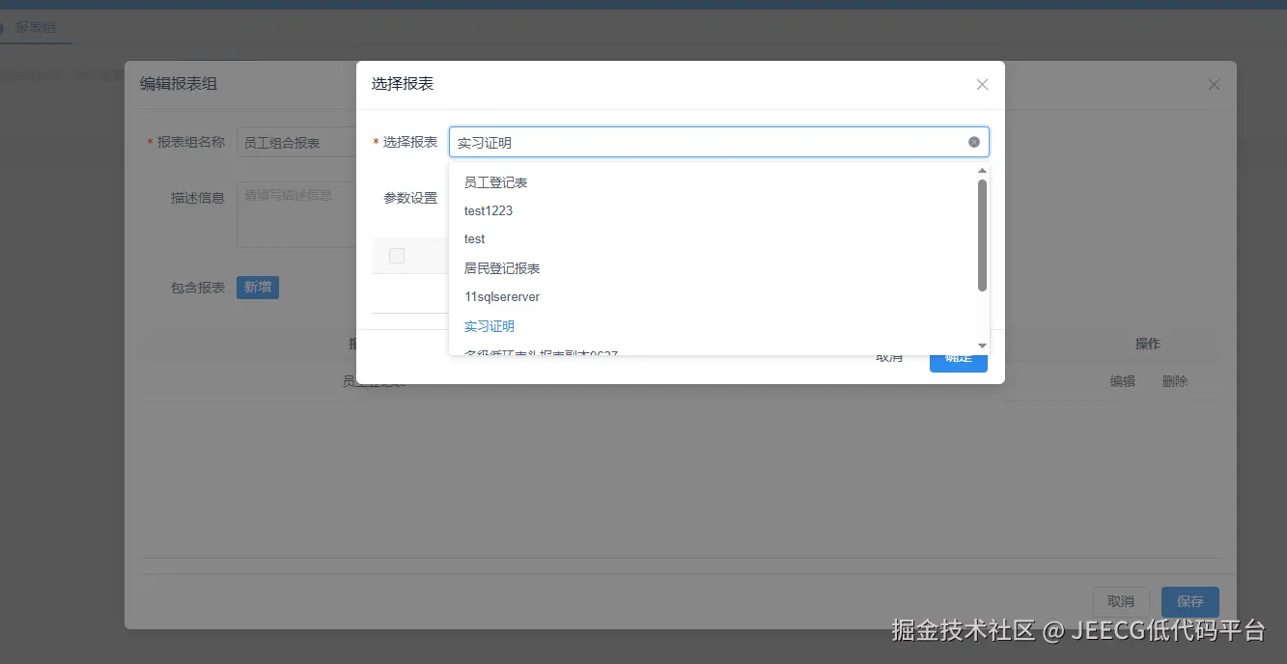1287x664 pixels.
Task: Click the 编辑 link in the report row
Action: point(1123,381)
